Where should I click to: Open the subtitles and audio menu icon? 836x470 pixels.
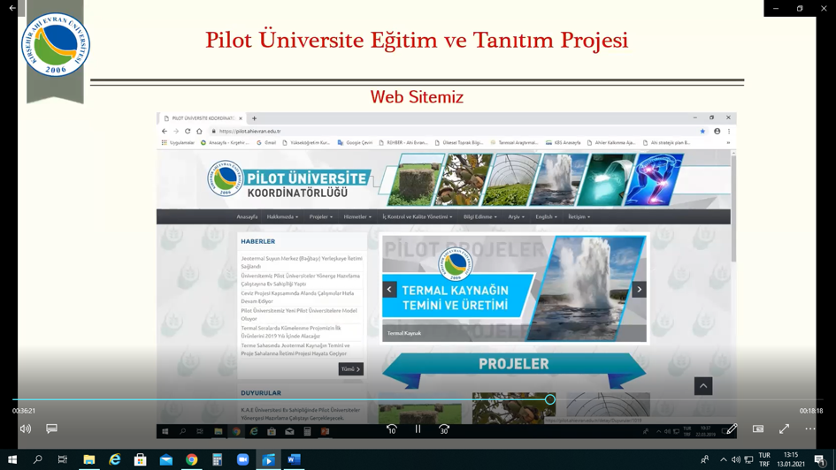click(51, 428)
